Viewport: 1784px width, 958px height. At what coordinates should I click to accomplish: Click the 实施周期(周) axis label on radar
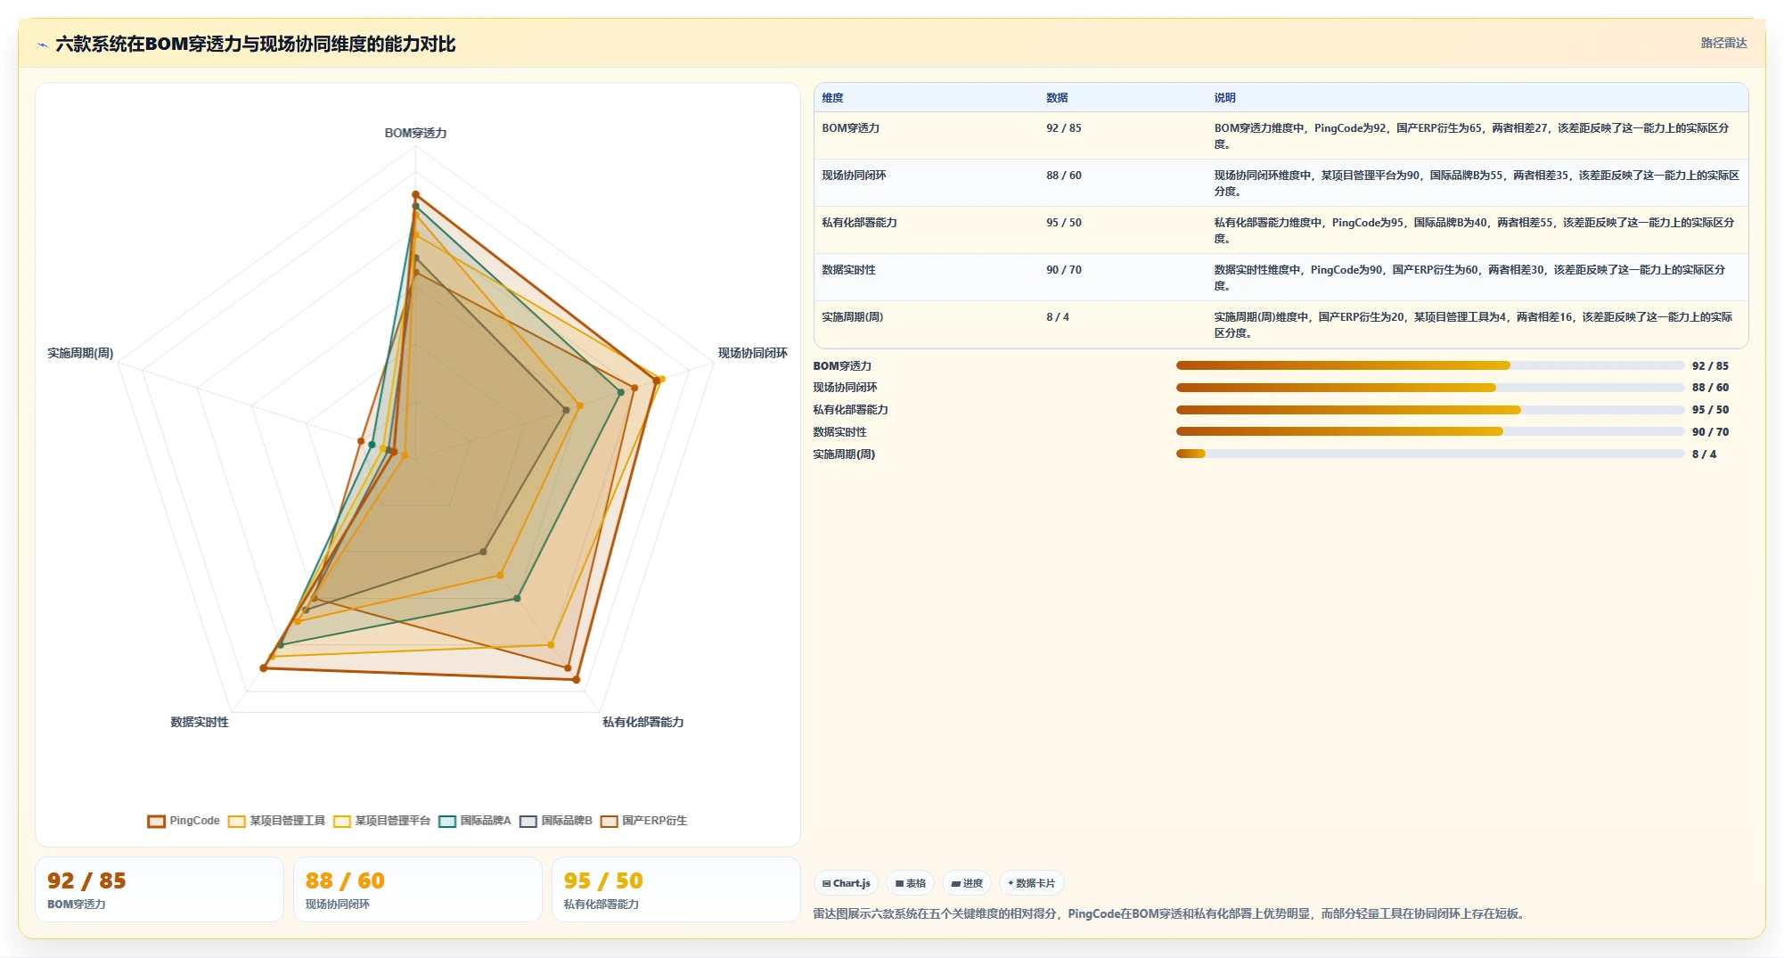[x=80, y=354]
